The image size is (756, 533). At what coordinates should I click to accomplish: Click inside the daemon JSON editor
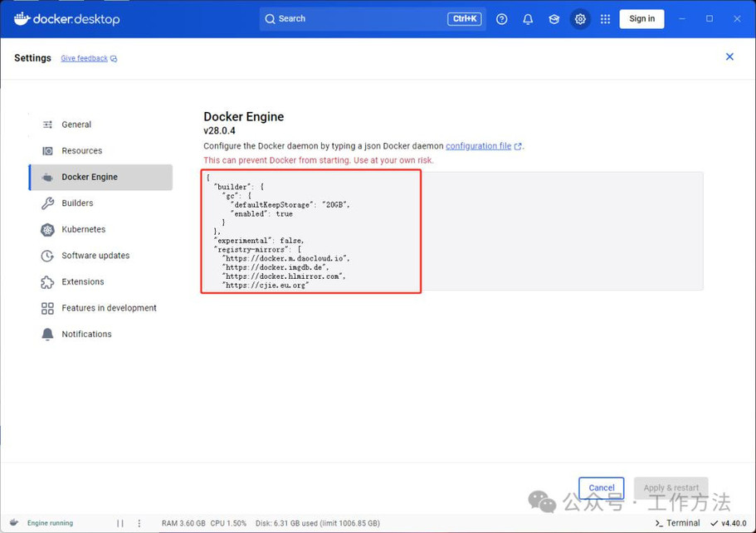tap(452, 231)
